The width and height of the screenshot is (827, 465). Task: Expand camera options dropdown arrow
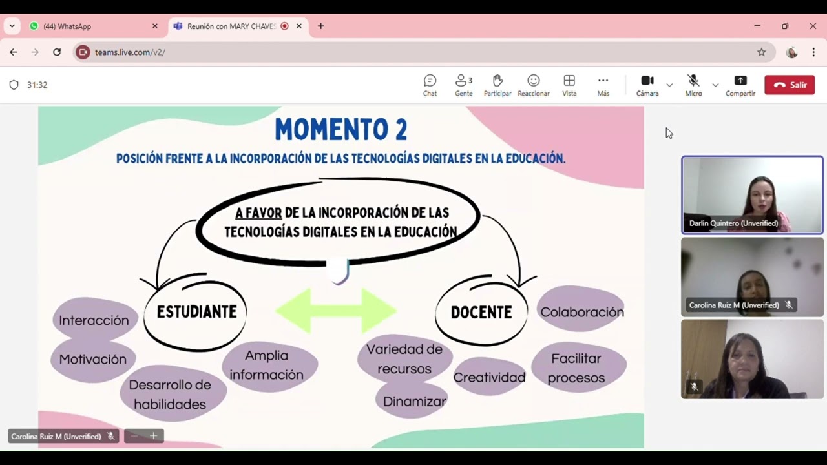coord(669,85)
